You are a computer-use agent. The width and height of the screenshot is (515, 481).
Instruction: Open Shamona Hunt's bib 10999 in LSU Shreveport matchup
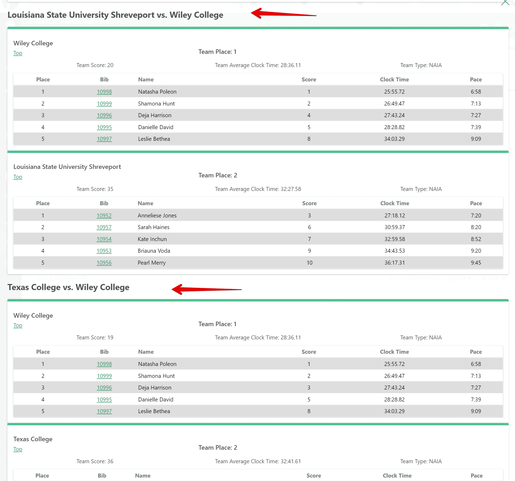coord(104,104)
